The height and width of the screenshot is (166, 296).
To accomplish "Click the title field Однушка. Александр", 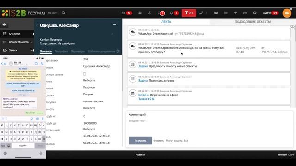I will [97, 66].
